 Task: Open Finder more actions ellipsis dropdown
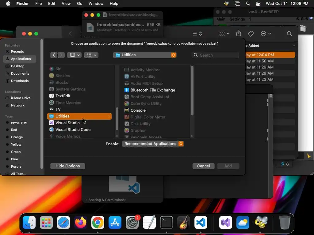[x=266, y=34]
